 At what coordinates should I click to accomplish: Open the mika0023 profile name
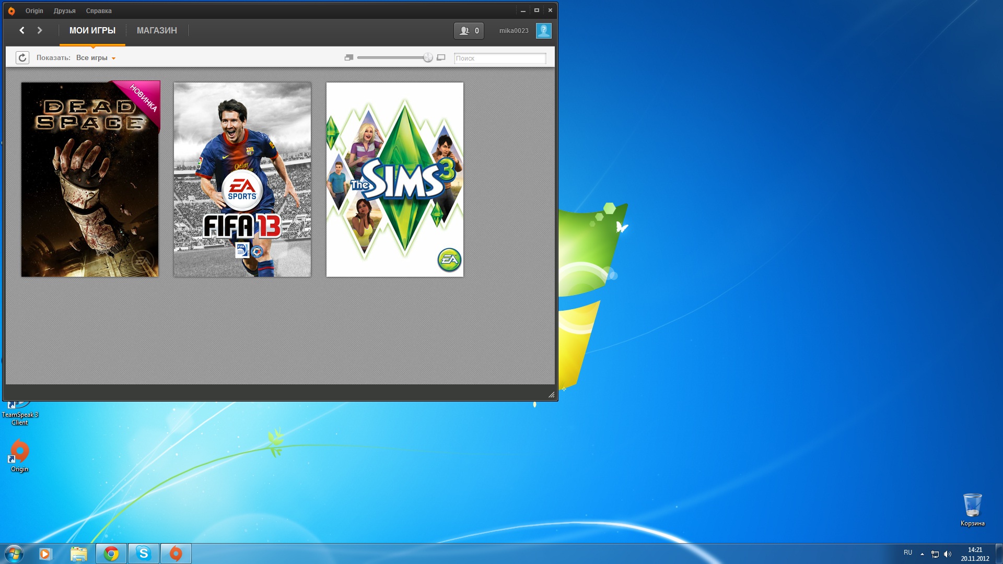(x=514, y=31)
